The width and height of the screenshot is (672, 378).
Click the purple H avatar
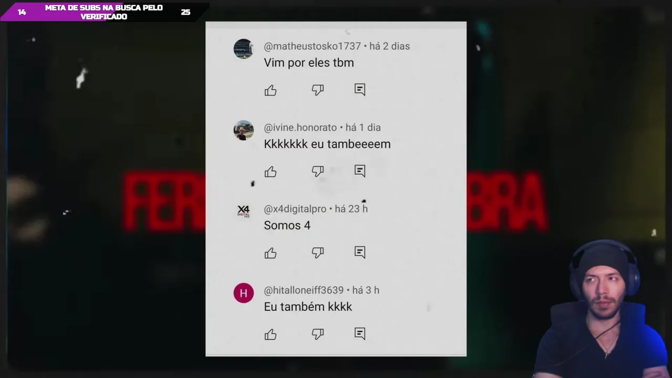pos(244,293)
